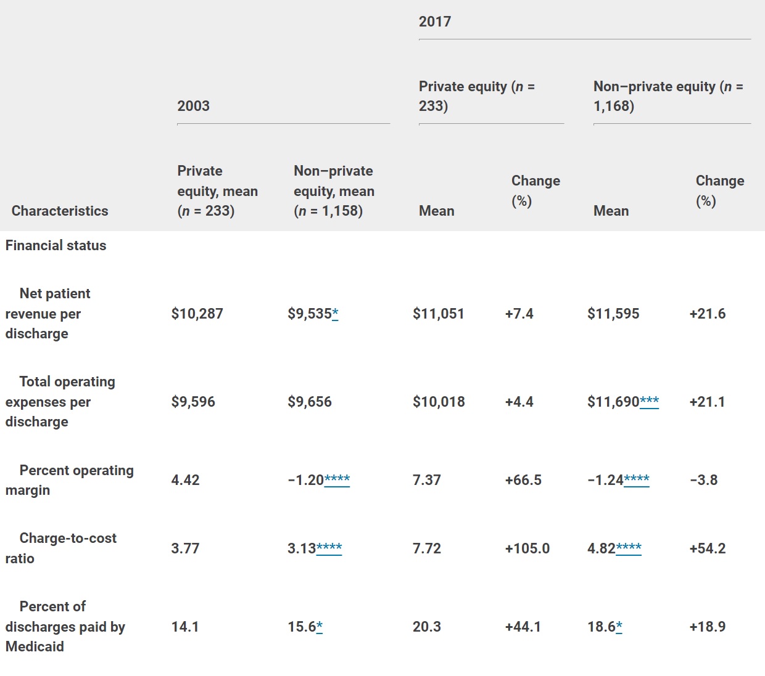Click the footnote link after −1.20
This screenshot has width=765, height=676.
pyautogui.click(x=337, y=481)
